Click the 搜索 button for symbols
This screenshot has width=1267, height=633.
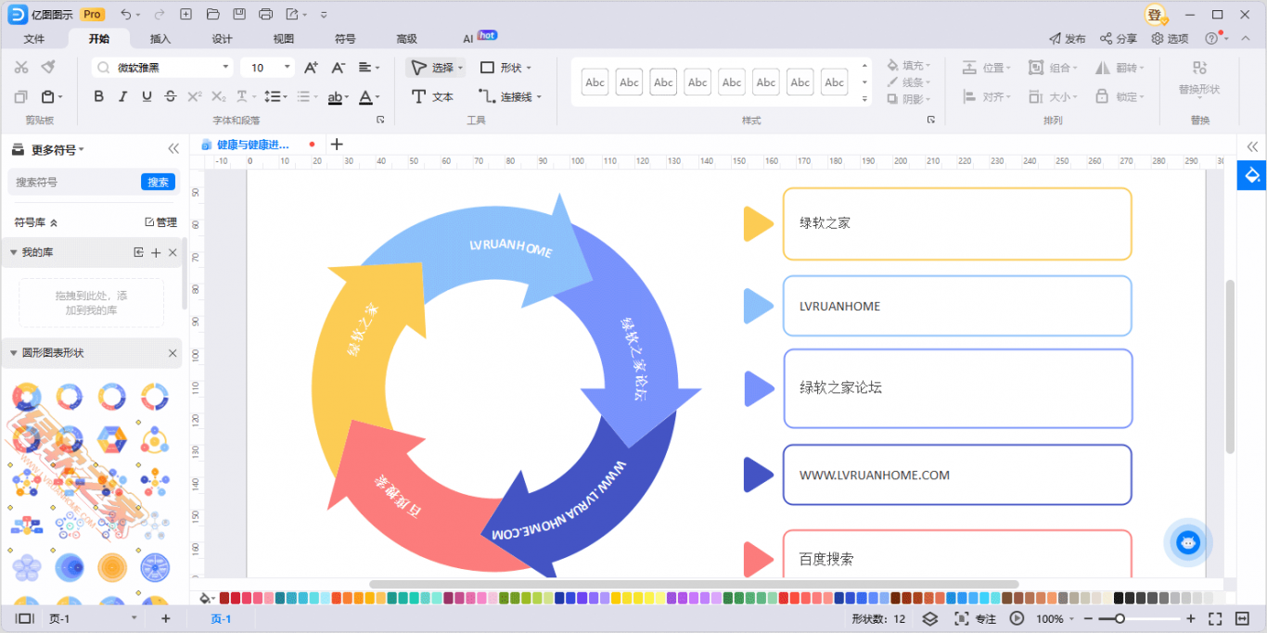(x=158, y=182)
